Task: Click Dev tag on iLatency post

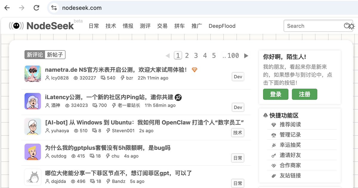Action: click(x=238, y=107)
